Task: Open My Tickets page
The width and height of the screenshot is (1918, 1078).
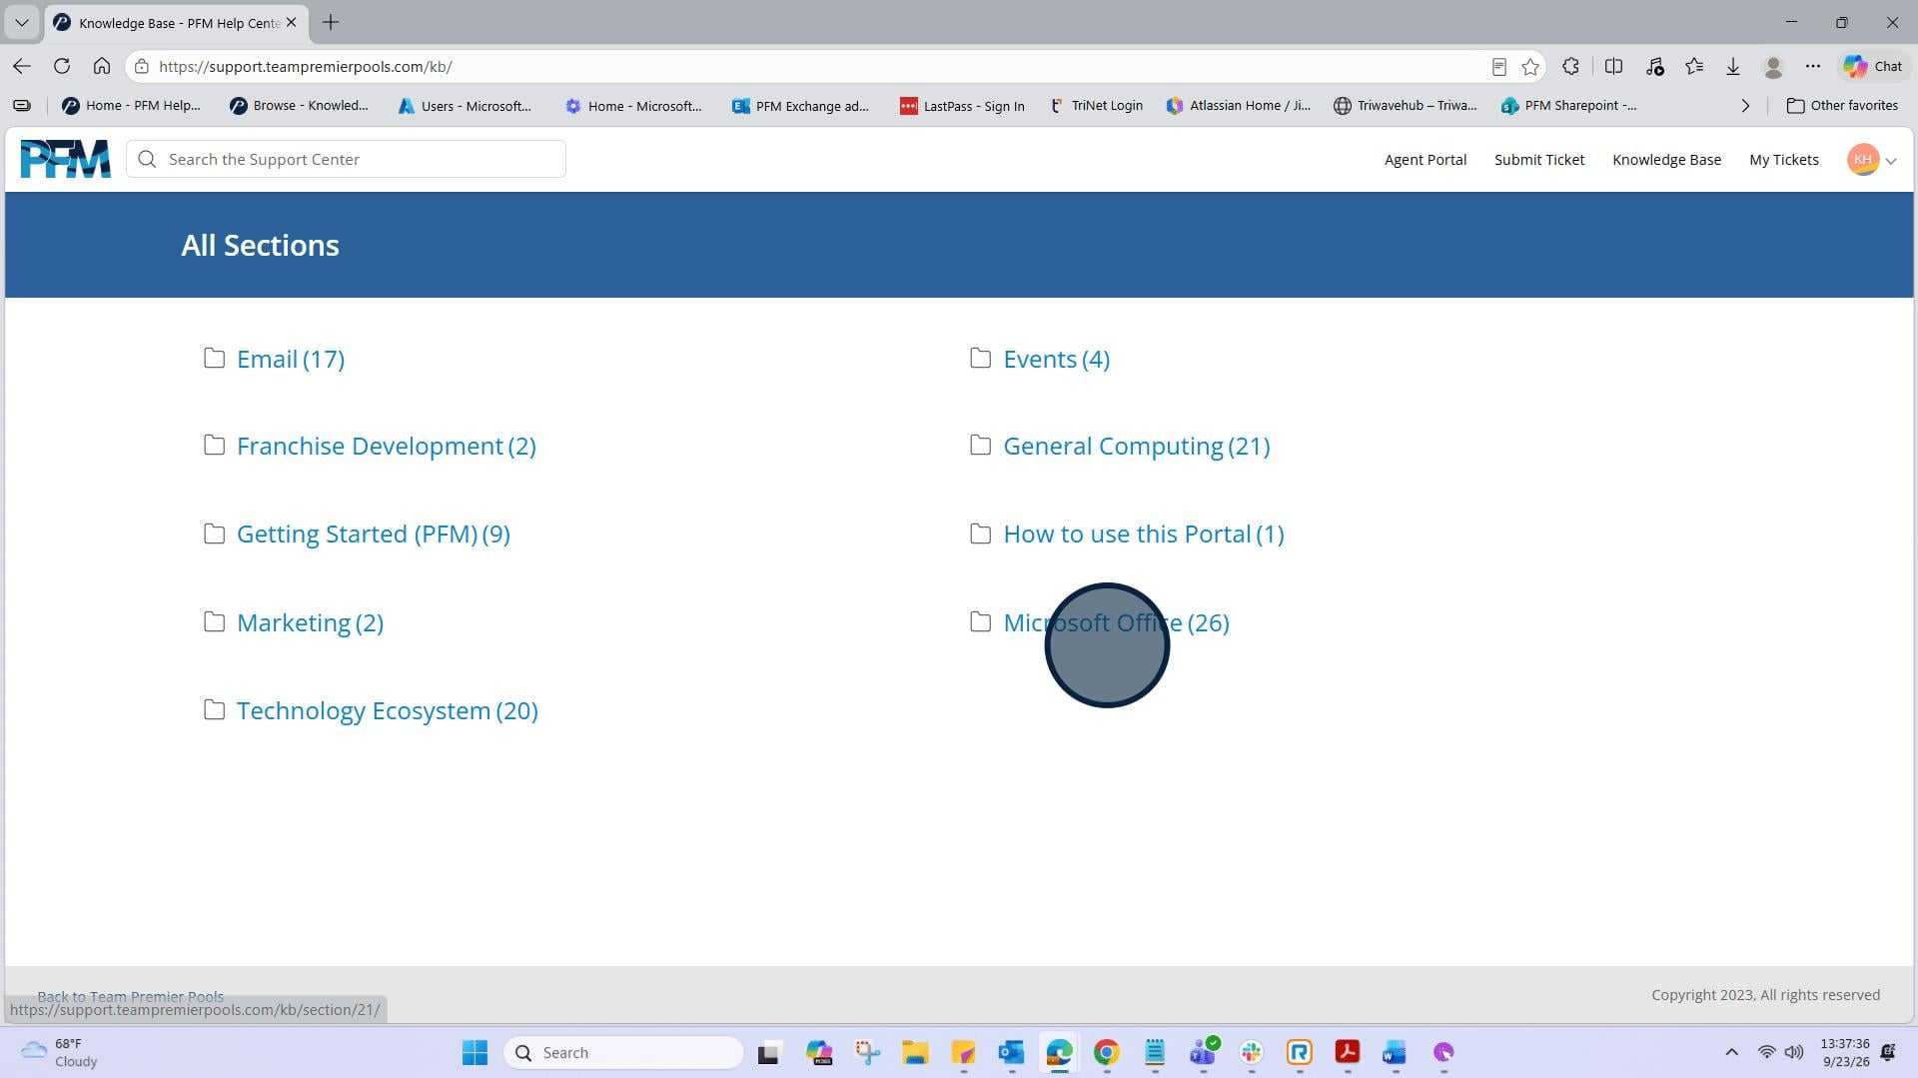Action: click(1783, 160)
